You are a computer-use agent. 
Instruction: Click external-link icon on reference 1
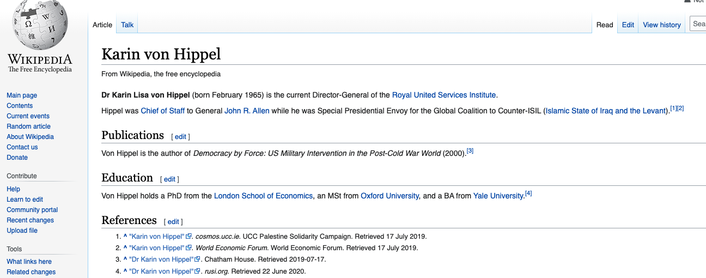[x=189, y=237]
